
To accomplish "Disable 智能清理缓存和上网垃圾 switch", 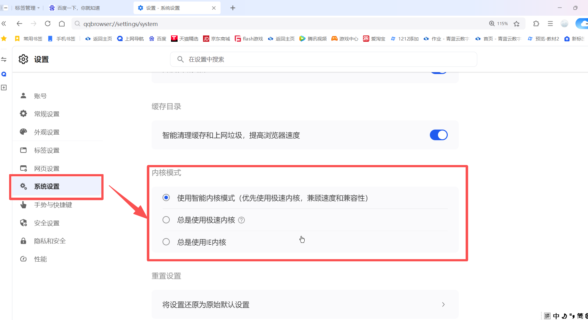I will tap(439, 135).
